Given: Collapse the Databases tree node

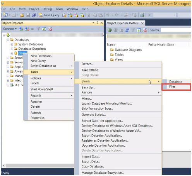Looking at the screenshot, I should [x=8, y=40].
